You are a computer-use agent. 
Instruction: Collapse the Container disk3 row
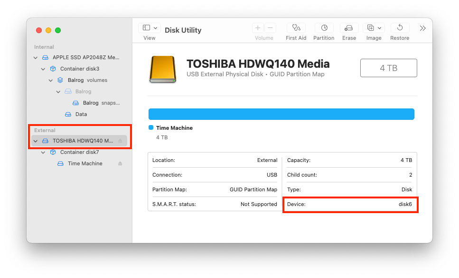tap(43, 69)
